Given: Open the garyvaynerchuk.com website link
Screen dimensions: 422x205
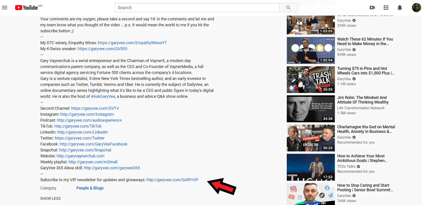Looking at the screenshot, I should tap(80, 156).
